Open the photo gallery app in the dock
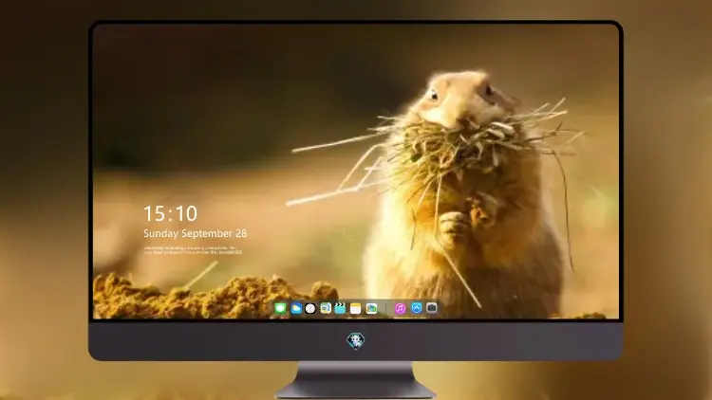This screenshot has height=400, width=712. pyautogui.click(x=371, y=308)
